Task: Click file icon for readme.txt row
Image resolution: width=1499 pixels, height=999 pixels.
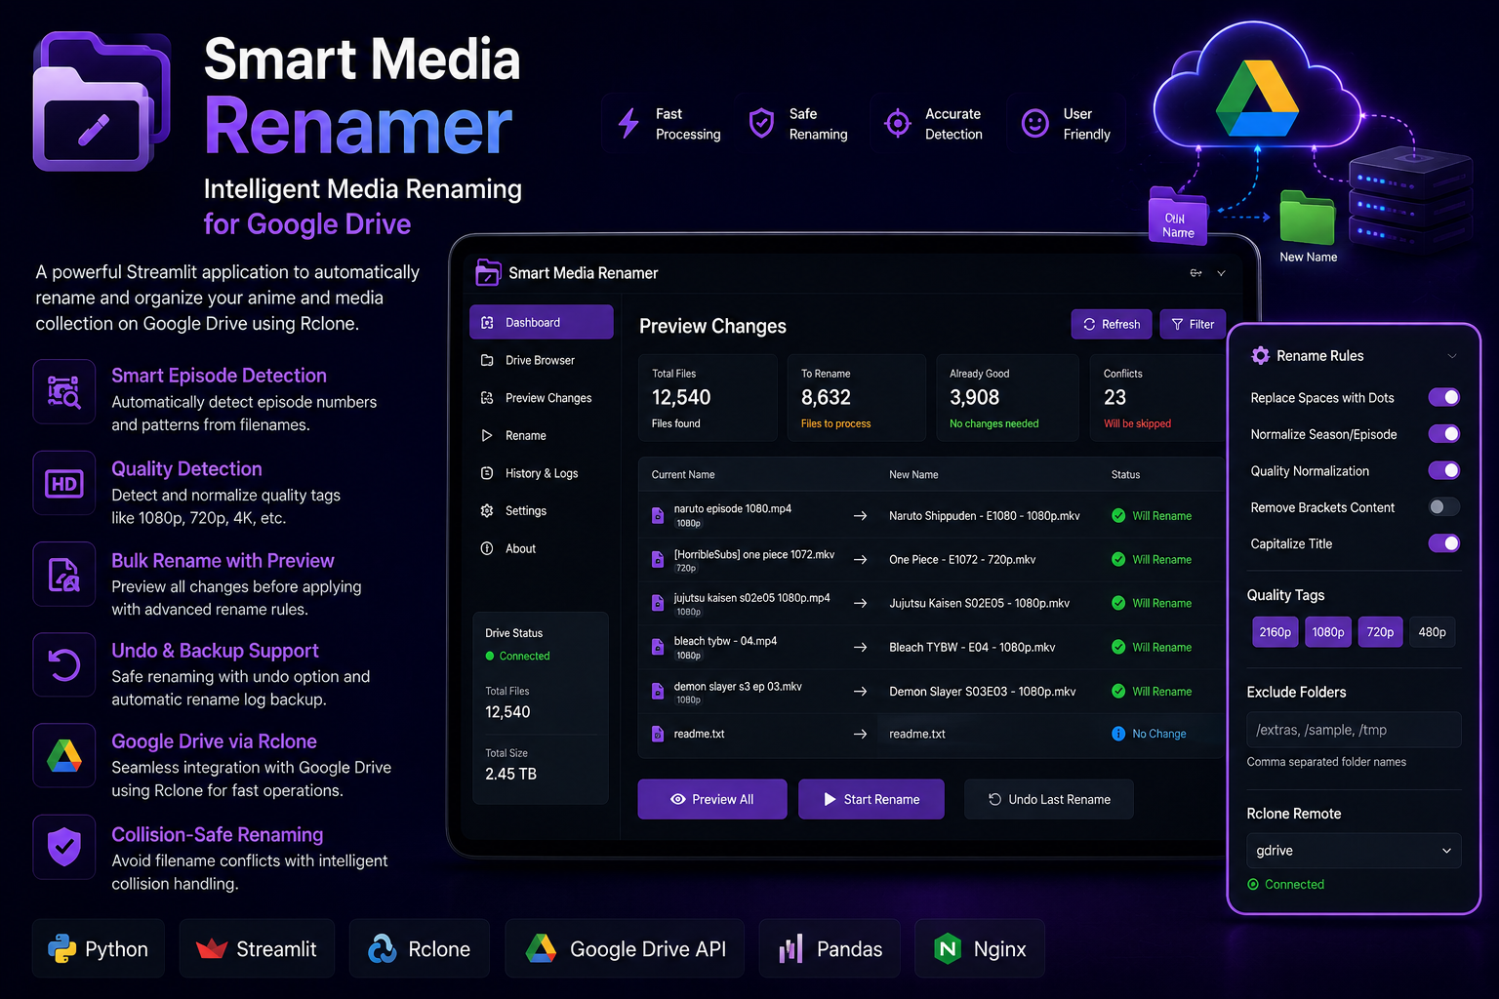Action: pos(658,734)
